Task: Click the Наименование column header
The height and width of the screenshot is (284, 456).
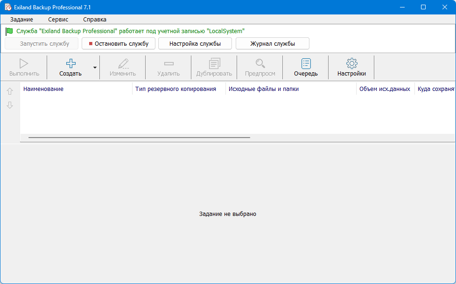Action: click(43, 89)
